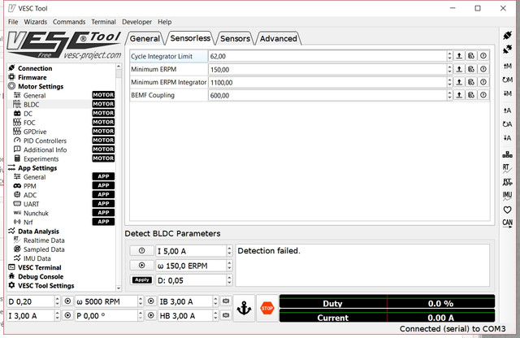
Task: Adjust Cycle Integrator Limit spinner arrows
Action: [x=449, y=56]
